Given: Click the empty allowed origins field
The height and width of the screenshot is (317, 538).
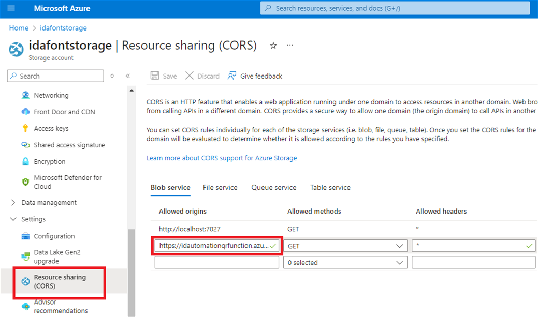Looking at the screenshot, I should (x=216, y=263).
